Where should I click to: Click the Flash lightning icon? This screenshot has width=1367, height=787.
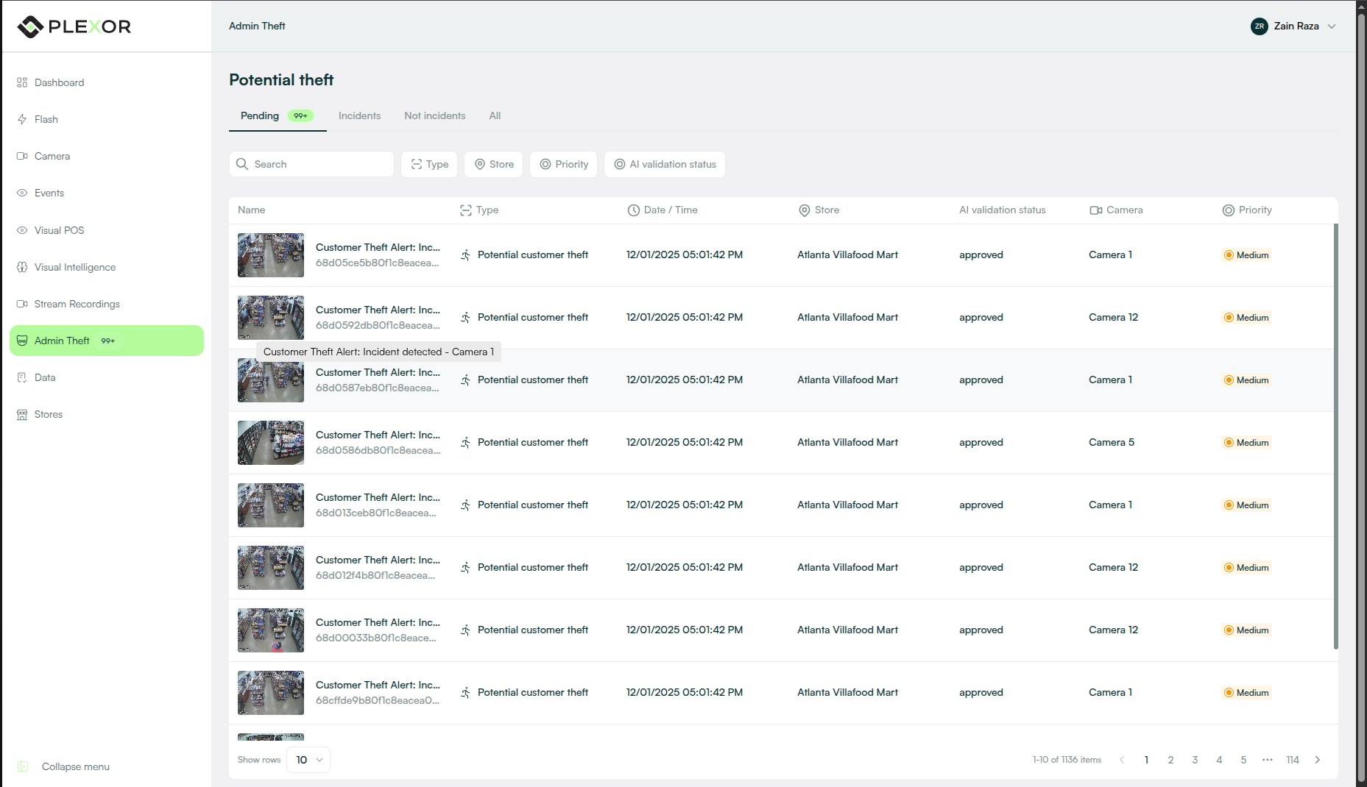(22, 119)
